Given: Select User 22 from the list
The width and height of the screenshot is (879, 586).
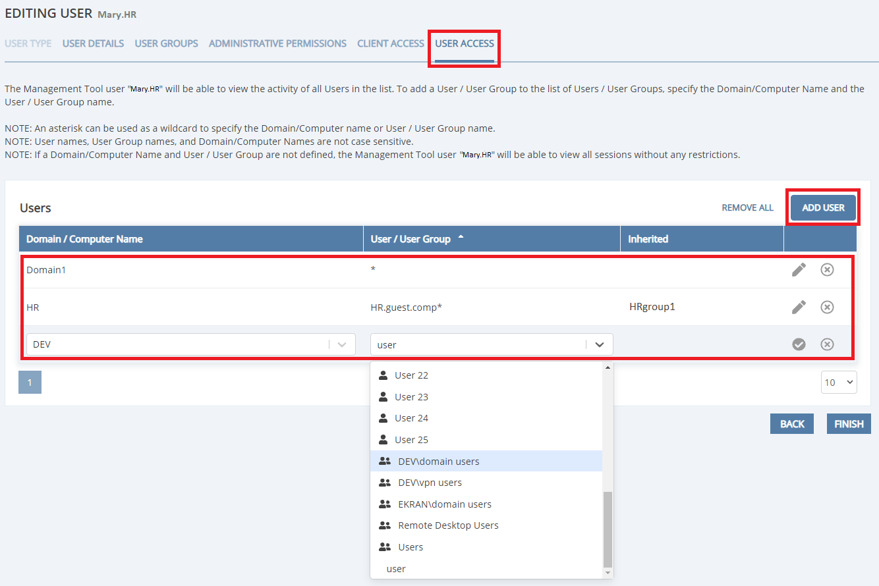Looking at the screenshot, I should (x=411, y=375).
